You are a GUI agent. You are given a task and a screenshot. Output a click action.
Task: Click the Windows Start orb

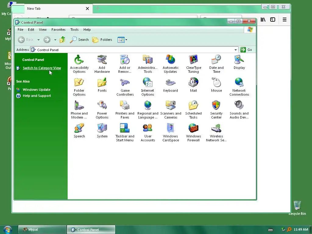(x=7, y=230)
